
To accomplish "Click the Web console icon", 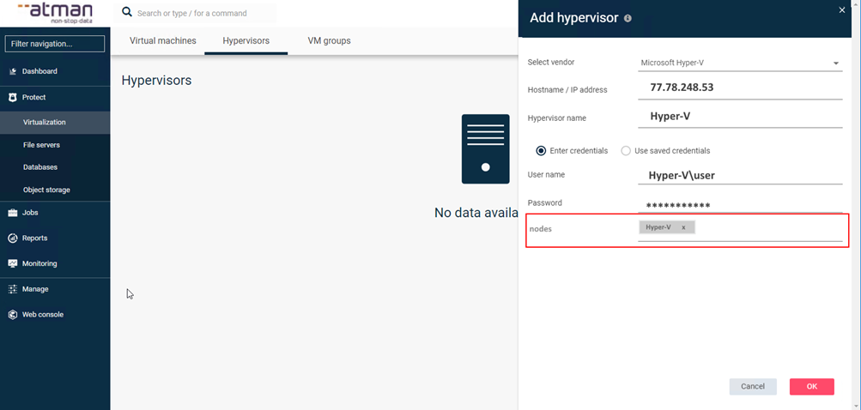I will point(13,315).
